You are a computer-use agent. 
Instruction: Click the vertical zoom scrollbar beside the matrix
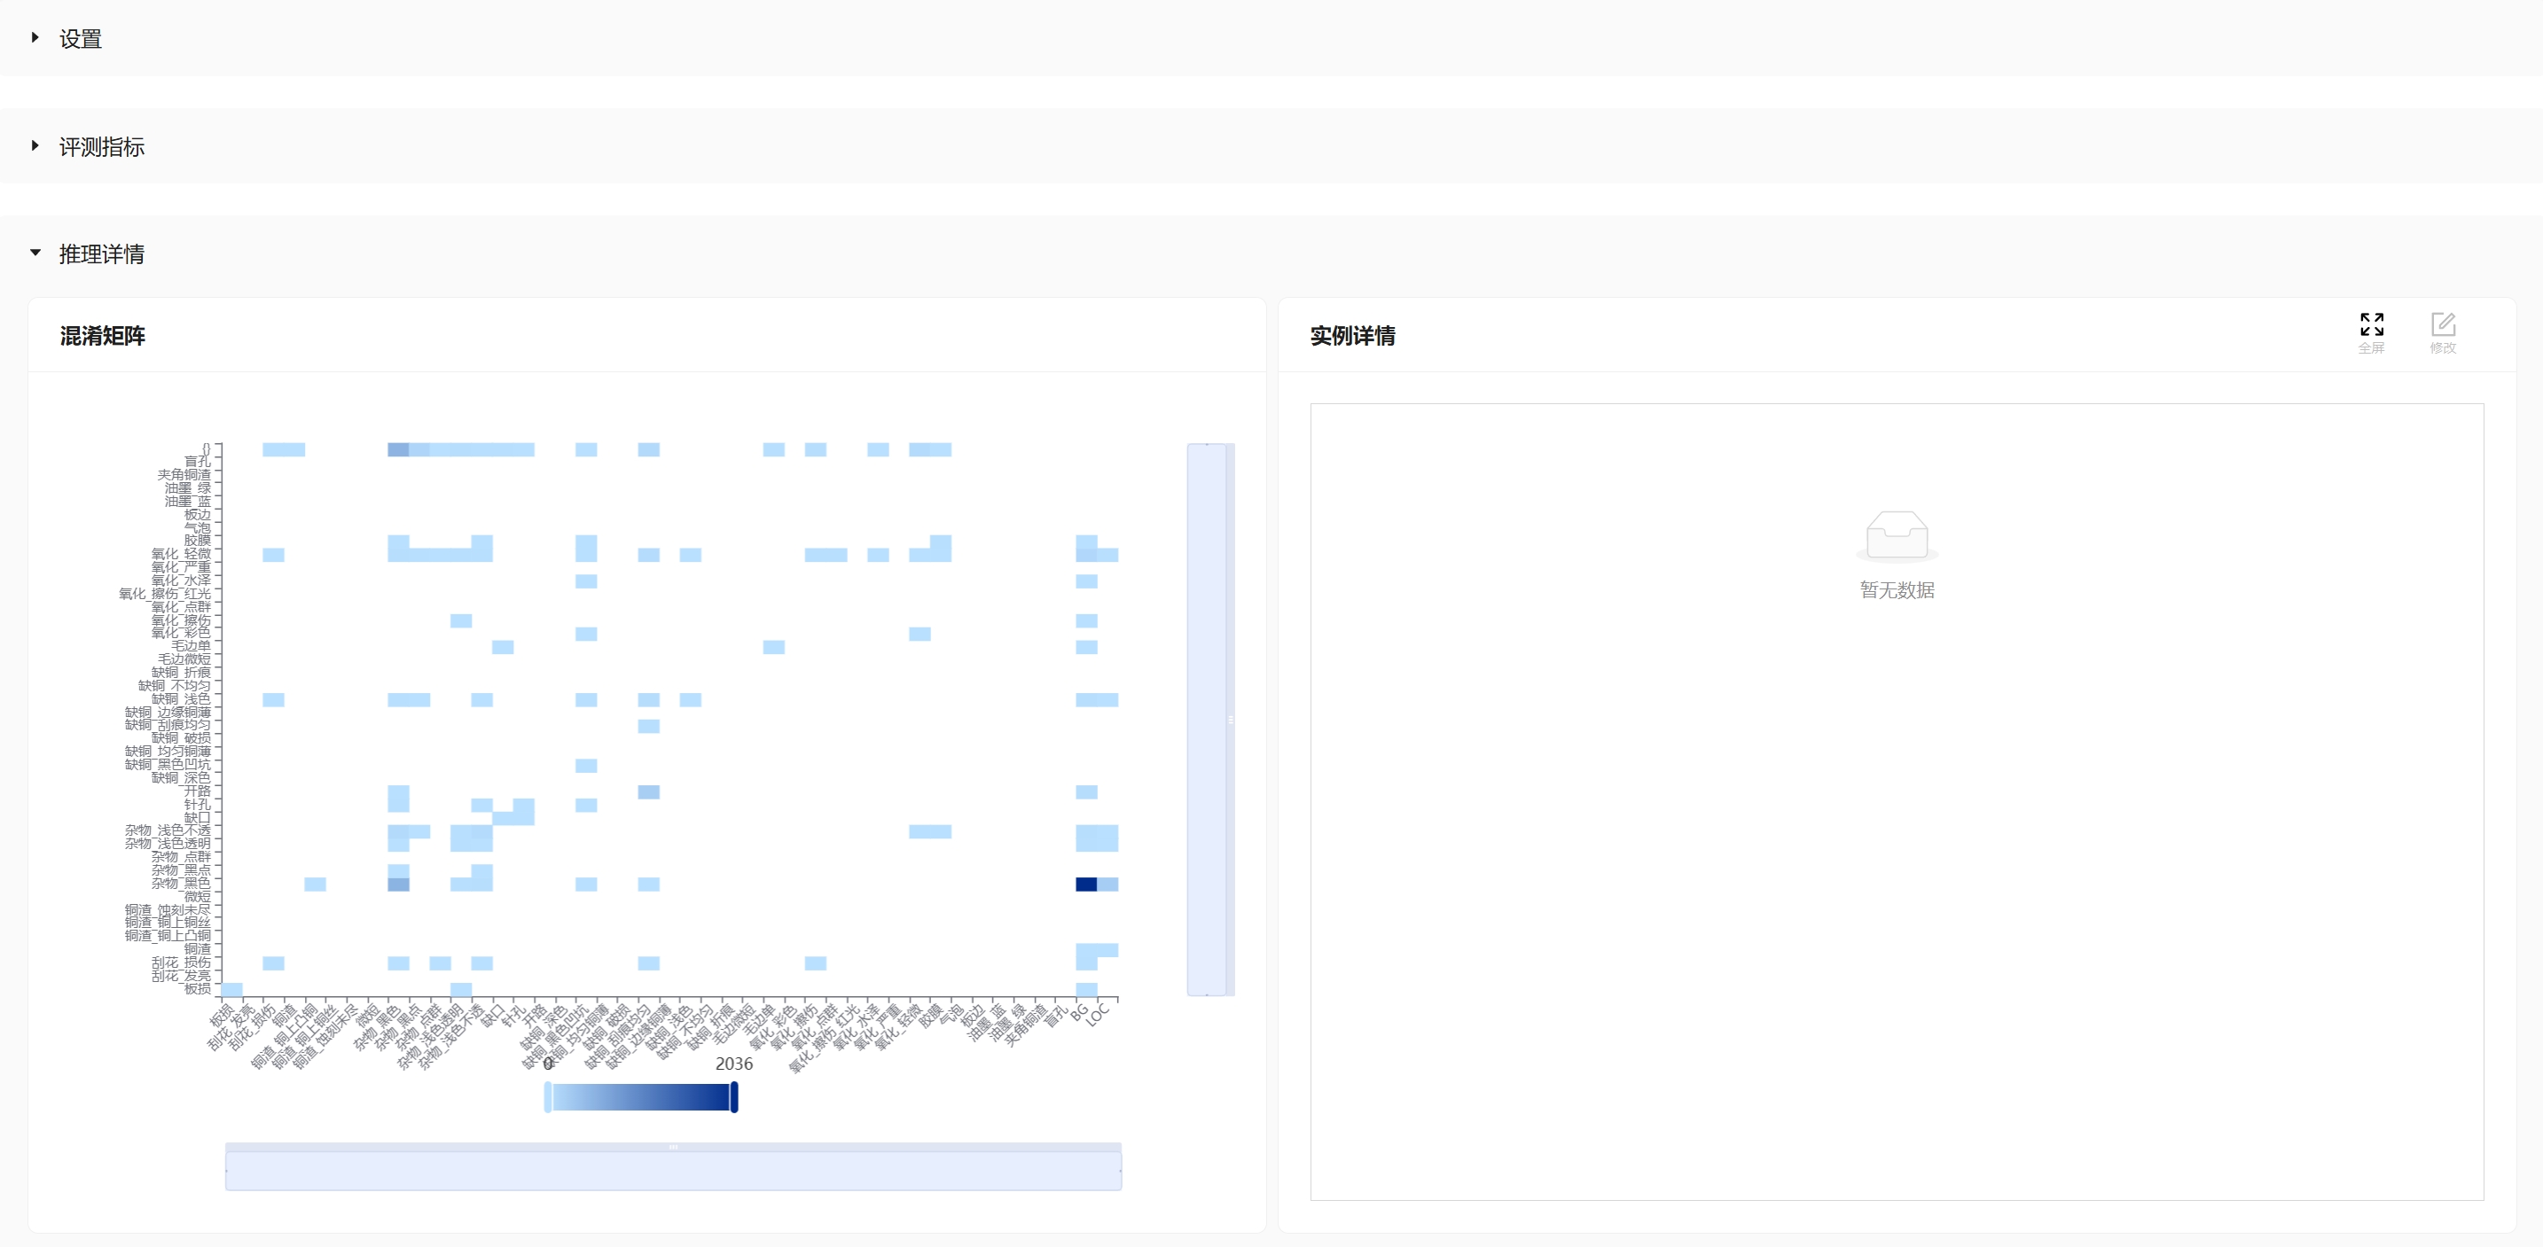[1207, 719]
